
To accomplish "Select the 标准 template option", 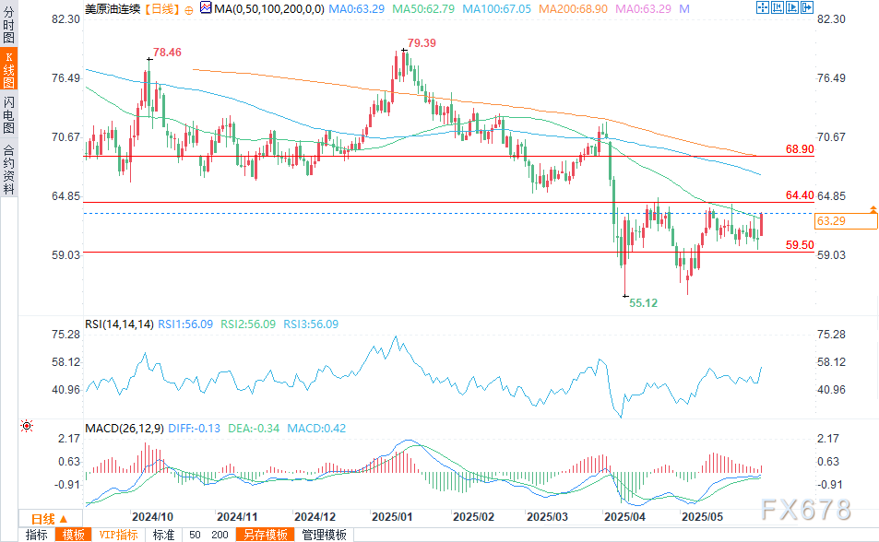I will point(163,535).
